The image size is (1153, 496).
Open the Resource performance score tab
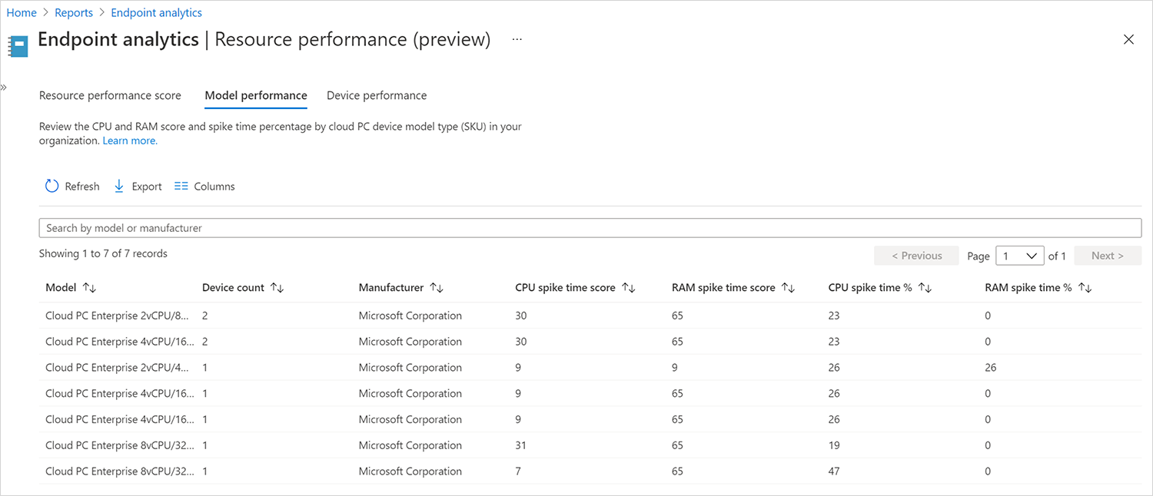click(110, 94)
